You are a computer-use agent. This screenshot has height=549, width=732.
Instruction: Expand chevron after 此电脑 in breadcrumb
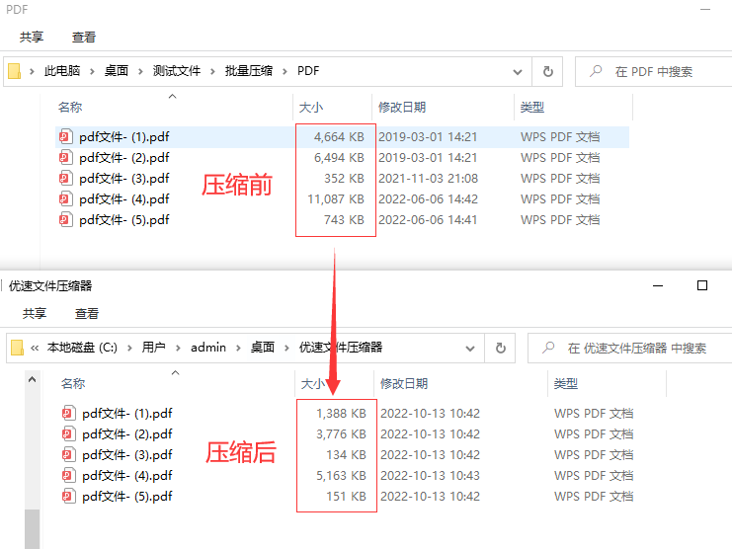tap(92, 71)
